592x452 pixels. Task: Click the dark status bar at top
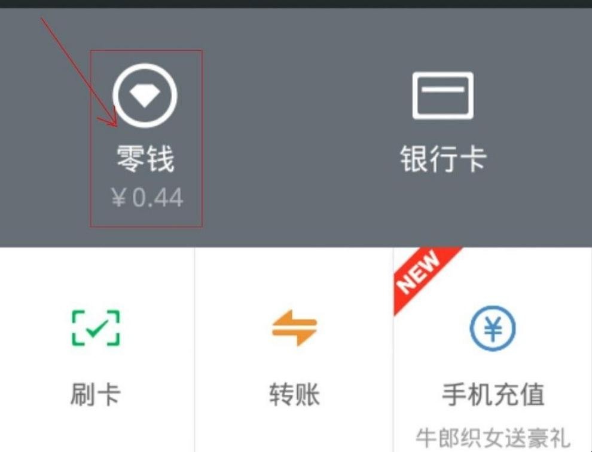click(296, 4)
